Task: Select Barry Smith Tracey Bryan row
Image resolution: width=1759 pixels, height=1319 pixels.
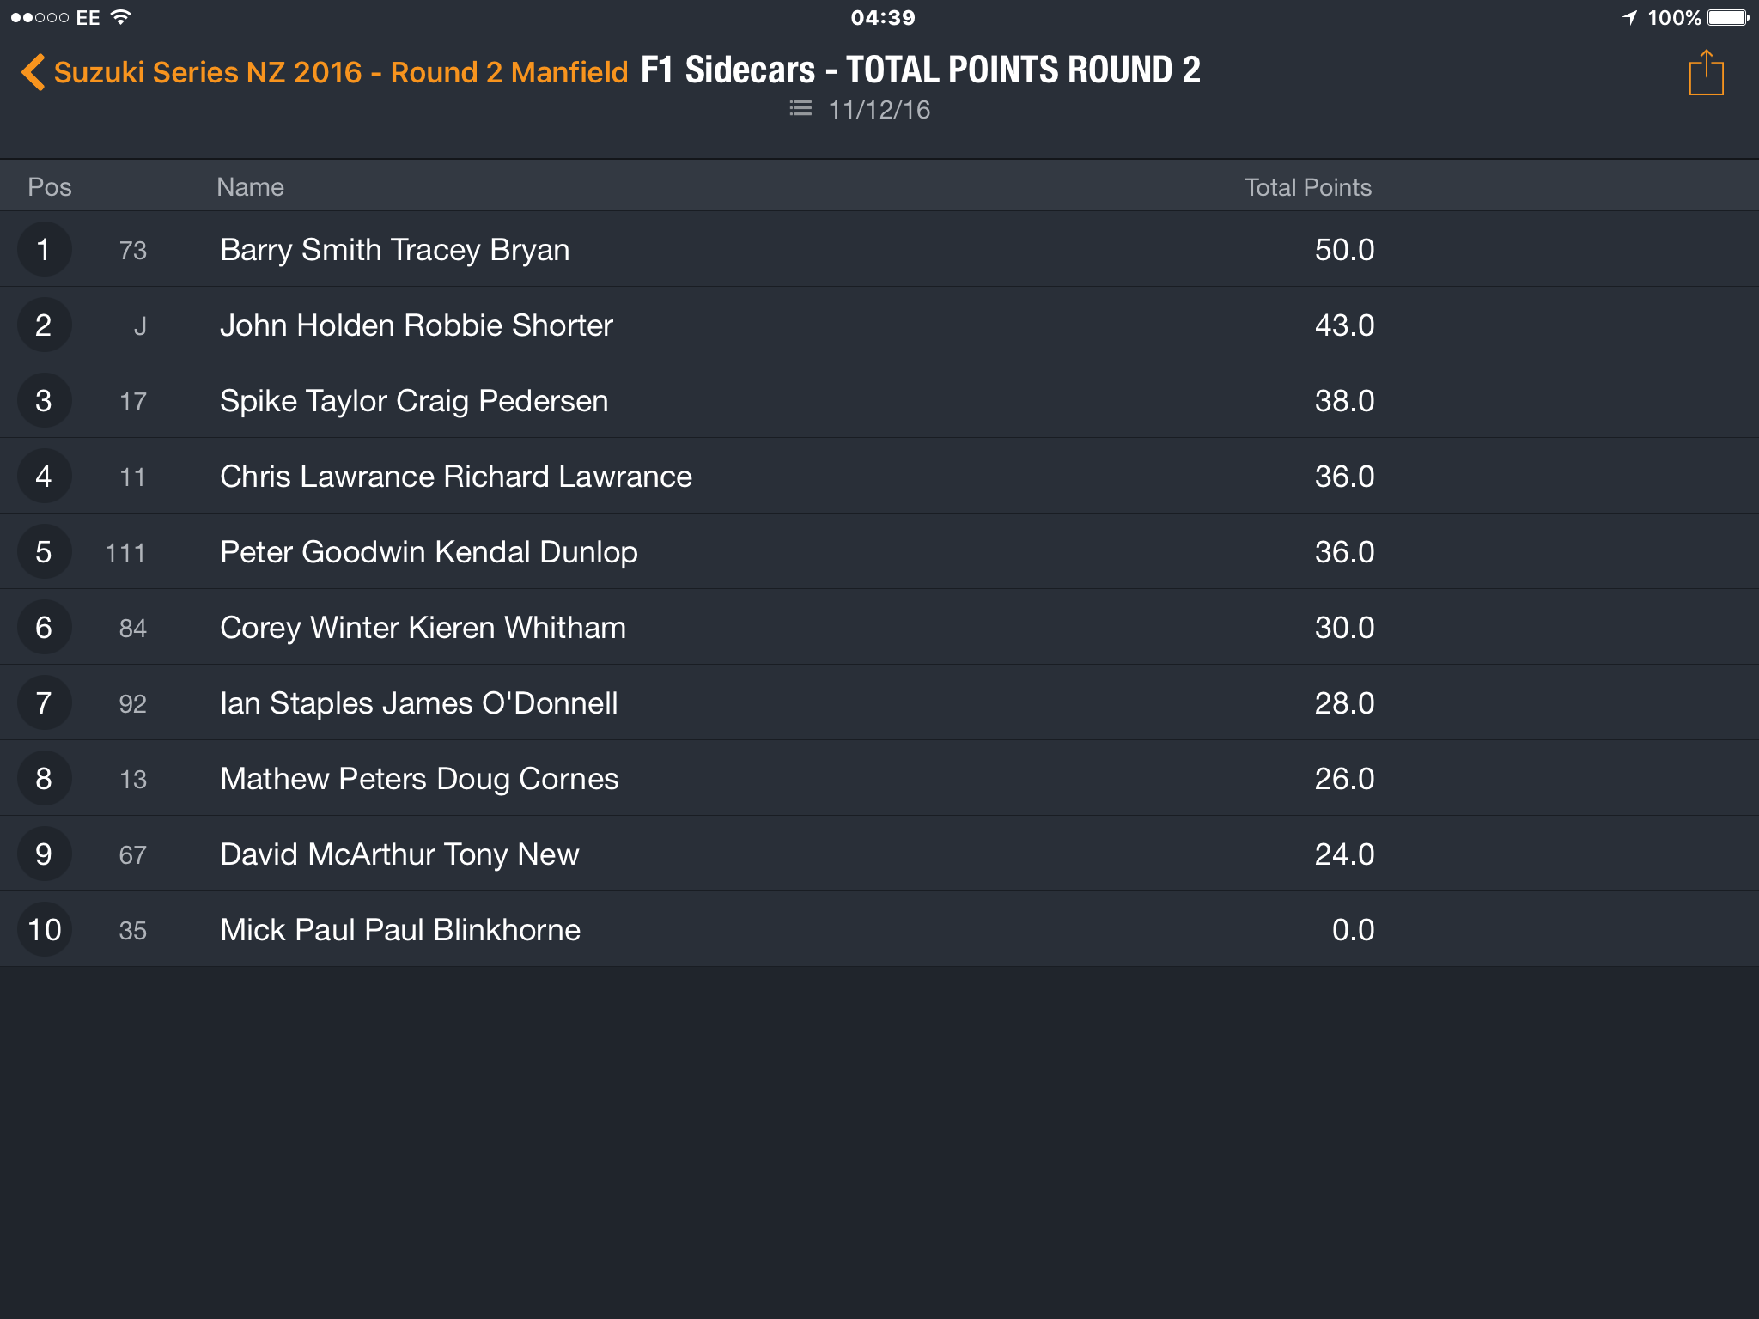Action: coord(879,249)
